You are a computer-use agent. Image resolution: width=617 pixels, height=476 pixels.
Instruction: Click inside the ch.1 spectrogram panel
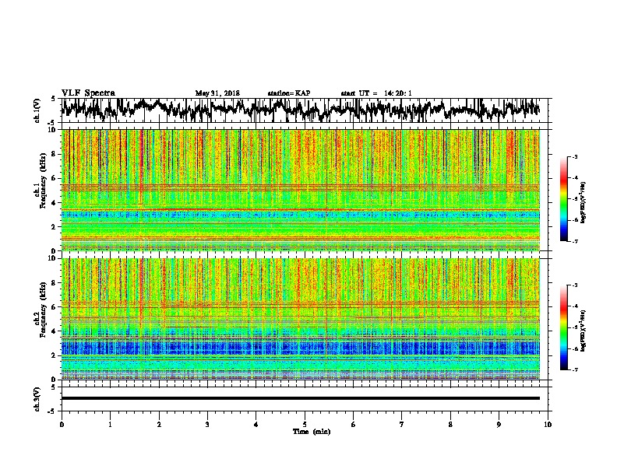[301, 190]
